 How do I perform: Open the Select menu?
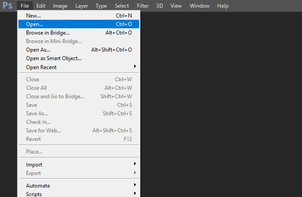122,6
